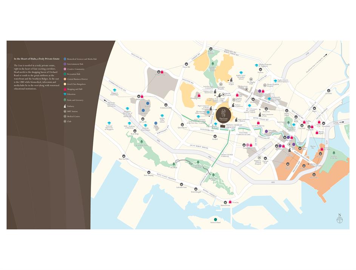Image resolution: width=356 pixels, height=270 pixels.
Task: Click the Redhill MRT station marker
Action: click(x=215, y=136)
